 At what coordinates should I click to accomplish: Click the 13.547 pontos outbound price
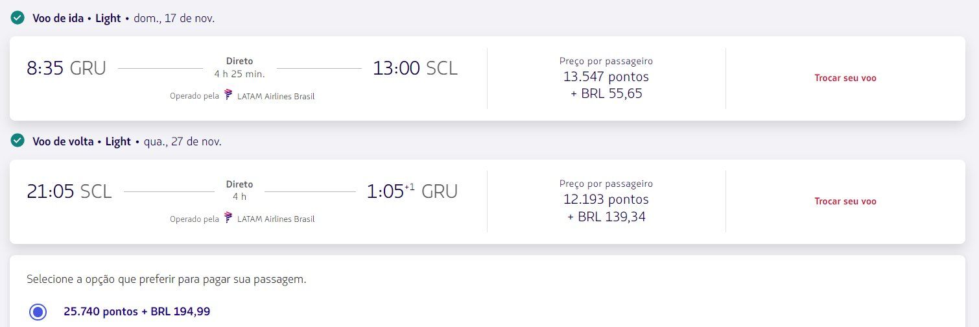coord(606,77)
